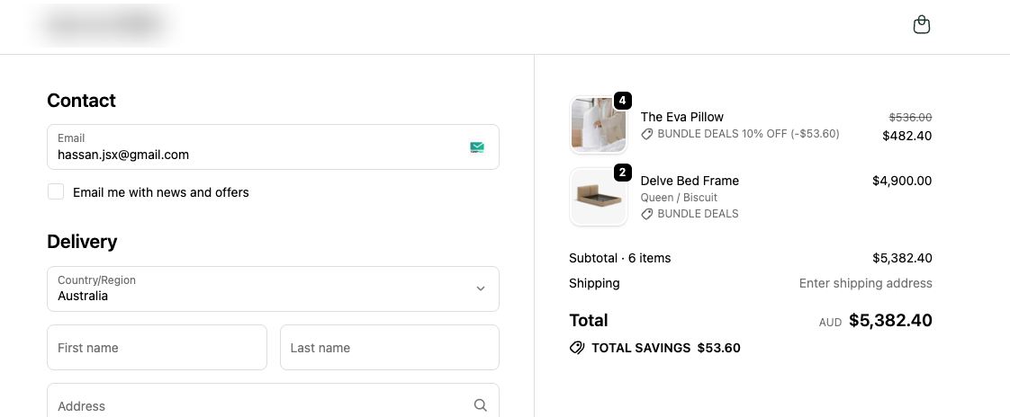Viewport: 1010px width, 417px height.
Task: Open the Country/Region dropdown
Action: tap(273, 289)
